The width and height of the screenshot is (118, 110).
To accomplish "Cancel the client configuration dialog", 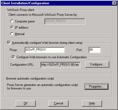I will pyautogui.click(x=58, y=103).
